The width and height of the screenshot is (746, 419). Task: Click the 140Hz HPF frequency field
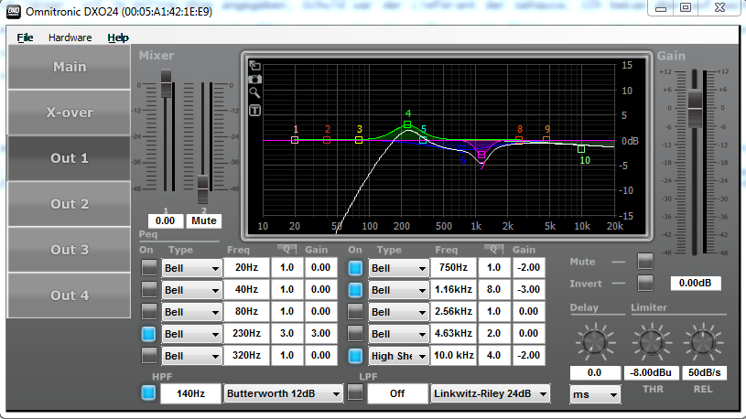coord(190,393)
